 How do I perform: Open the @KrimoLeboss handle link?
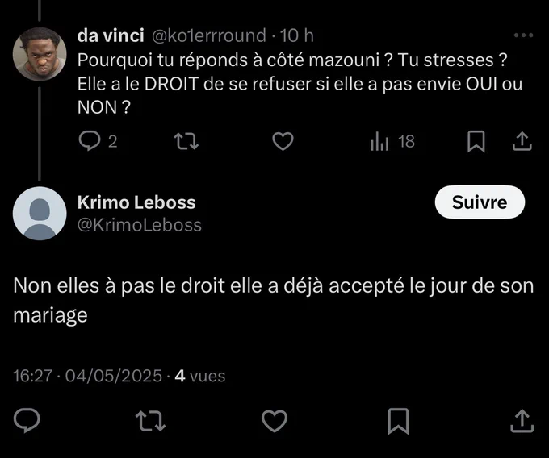pyautogui.click(x=140, y=225)
